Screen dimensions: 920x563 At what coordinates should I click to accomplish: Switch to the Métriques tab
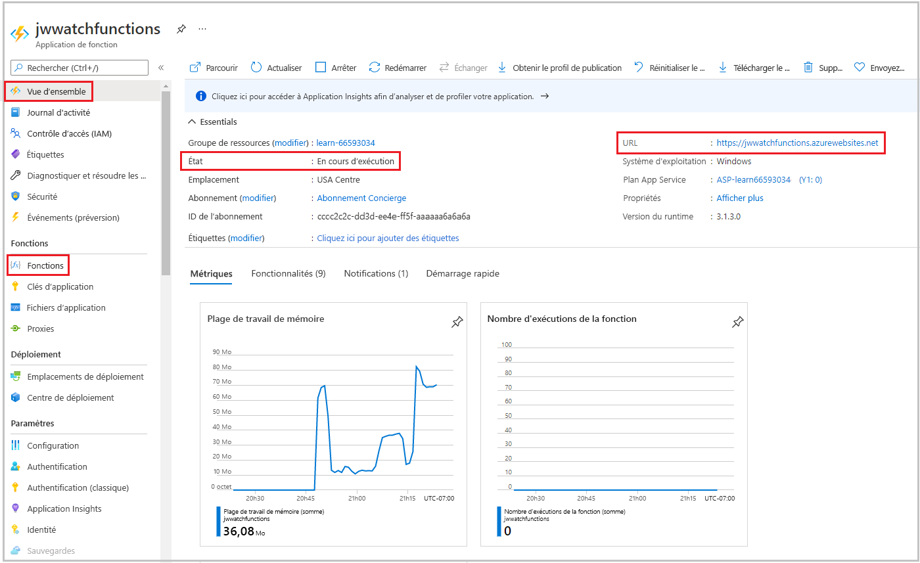(x=211, y=273)
